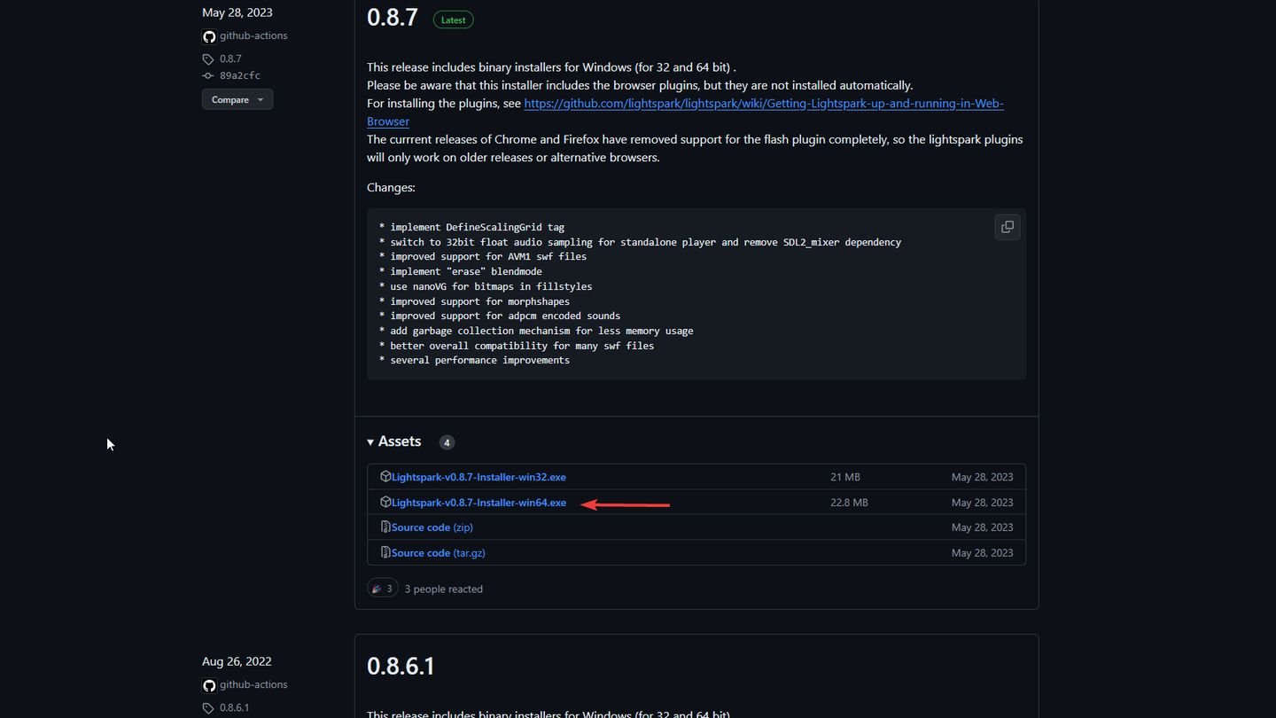The width and height of the screenshot is (1276, 718).
Task: Click package icon for win32 installer
Action: 385,476
